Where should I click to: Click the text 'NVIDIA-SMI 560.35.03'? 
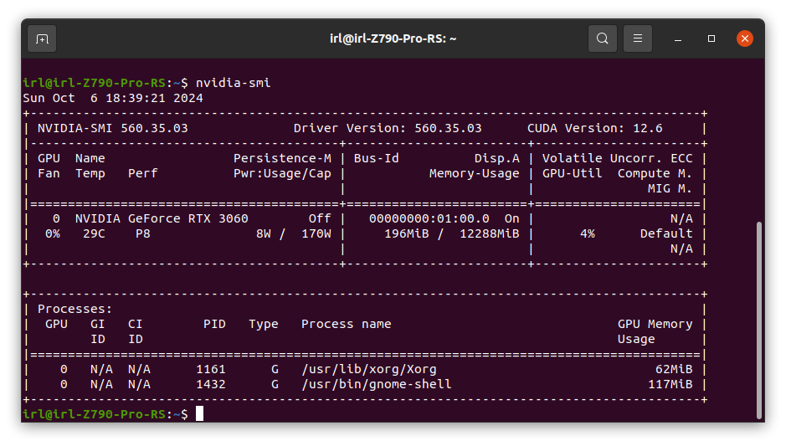113,128
